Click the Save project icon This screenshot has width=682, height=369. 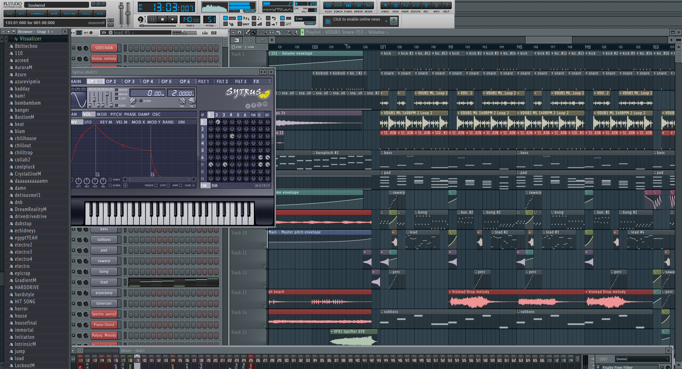point(395,5)
